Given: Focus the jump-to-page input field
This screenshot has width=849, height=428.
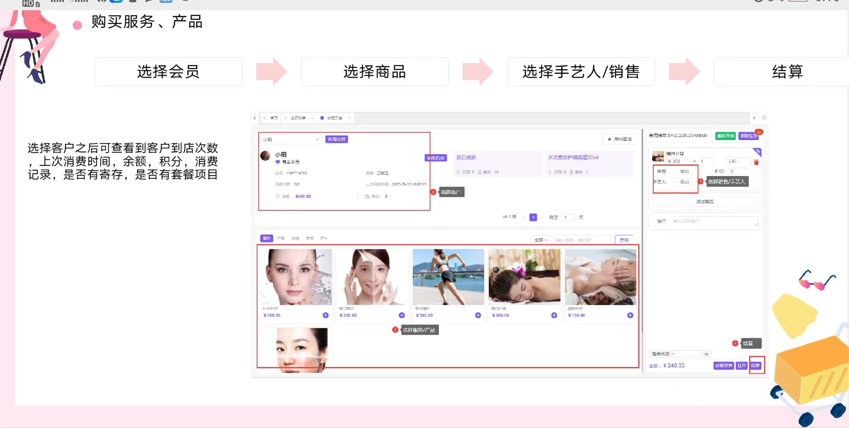Looking at the screenshot, I should tap(569, 217).
